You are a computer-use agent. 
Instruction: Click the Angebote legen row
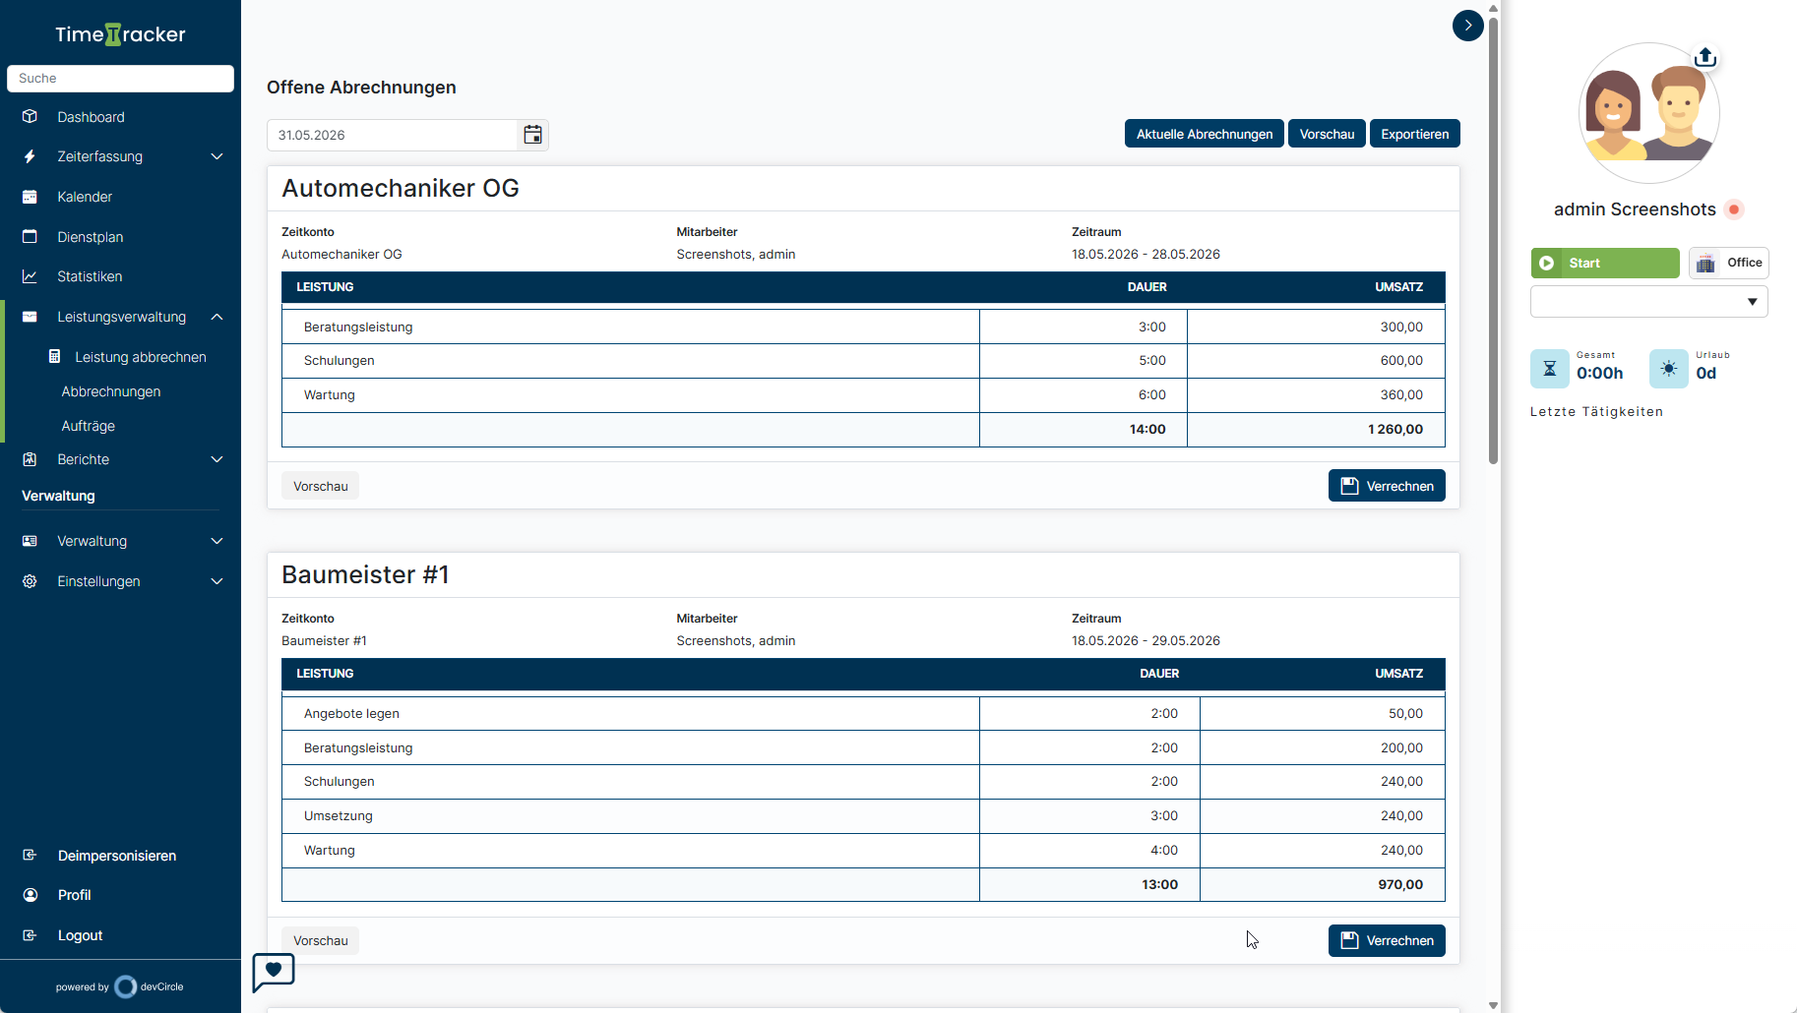[863, 713]
